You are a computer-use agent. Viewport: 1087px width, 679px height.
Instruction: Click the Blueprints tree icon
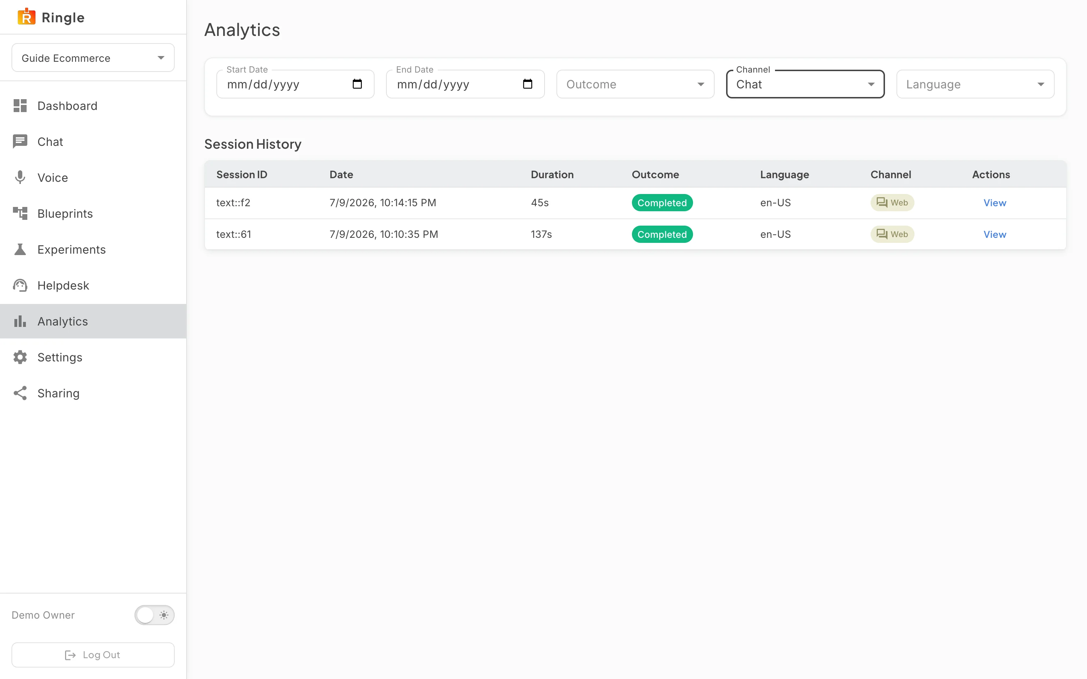pyautogui.click(x=20, y=214)
